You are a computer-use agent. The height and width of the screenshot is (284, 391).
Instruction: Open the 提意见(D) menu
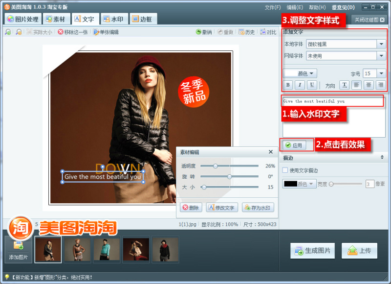[x=343, y=7]
